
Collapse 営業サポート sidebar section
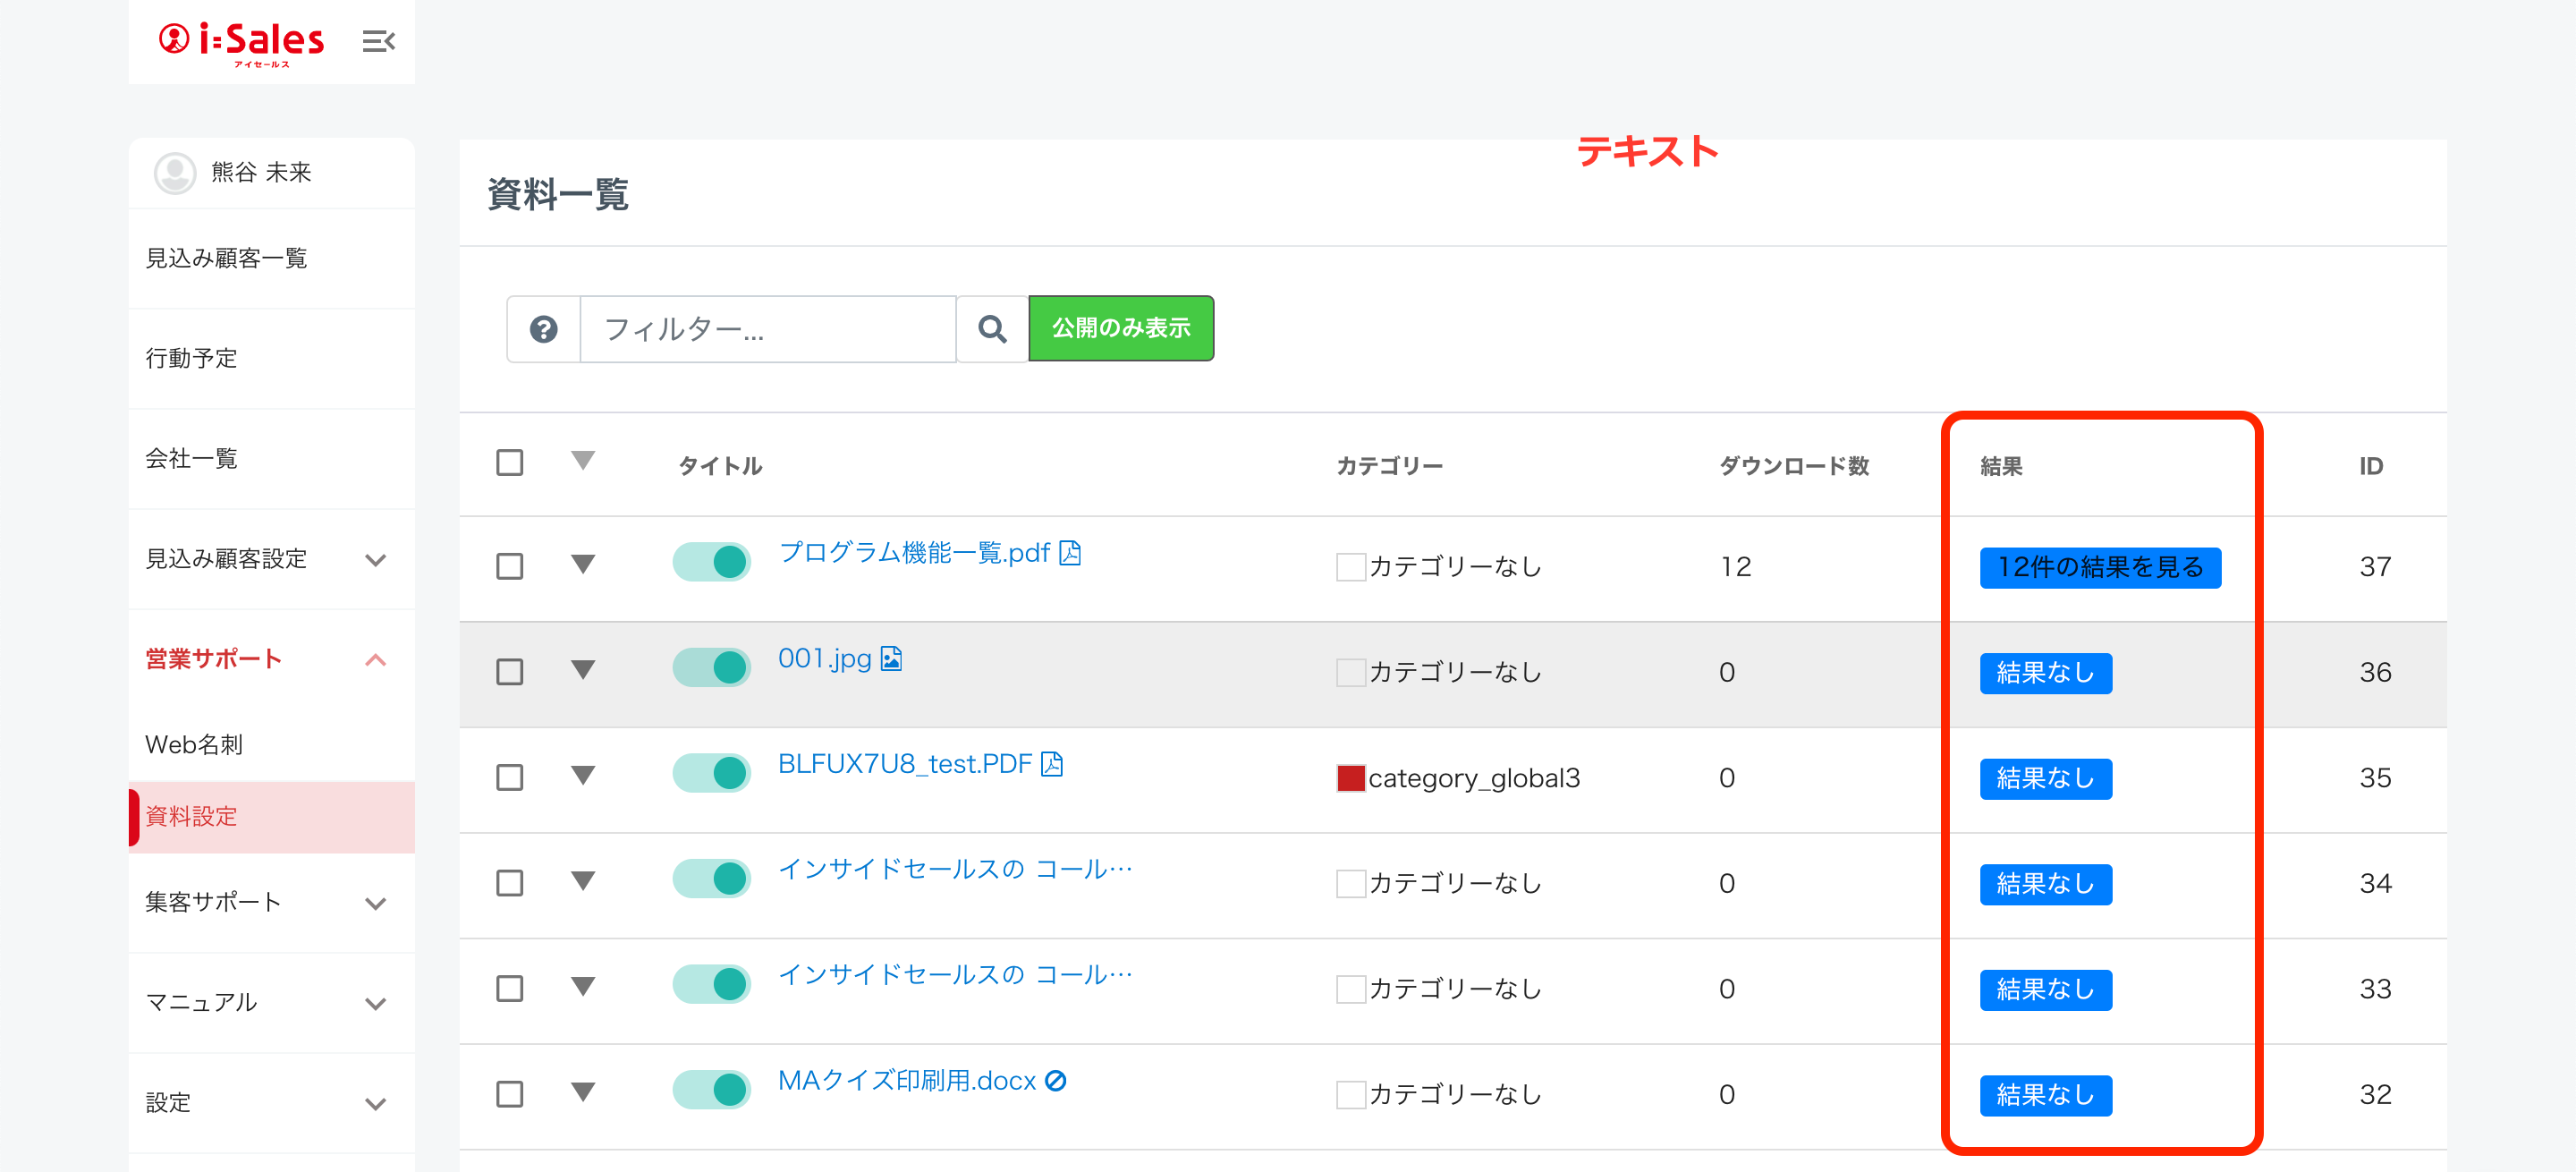[x=376, y=660]
